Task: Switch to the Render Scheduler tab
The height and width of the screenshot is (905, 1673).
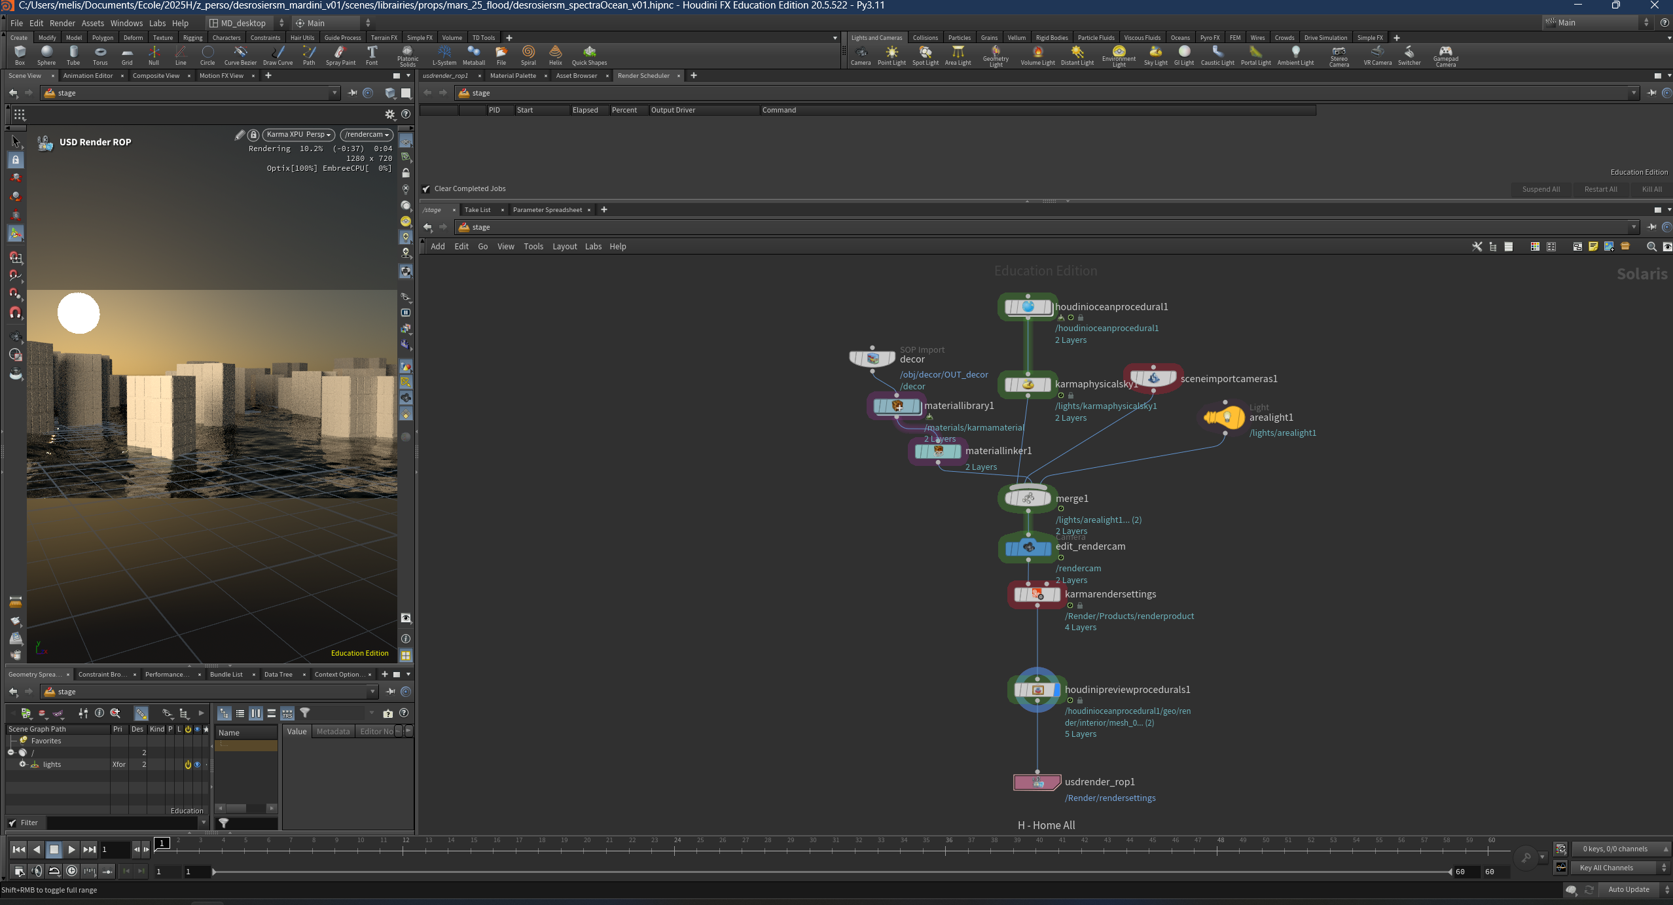Action: coord(643,76)
